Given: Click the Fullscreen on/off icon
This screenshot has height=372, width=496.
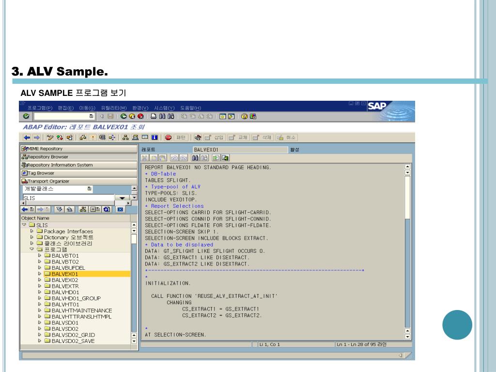Looking at the screenshot, I should [x=145, y=138].
